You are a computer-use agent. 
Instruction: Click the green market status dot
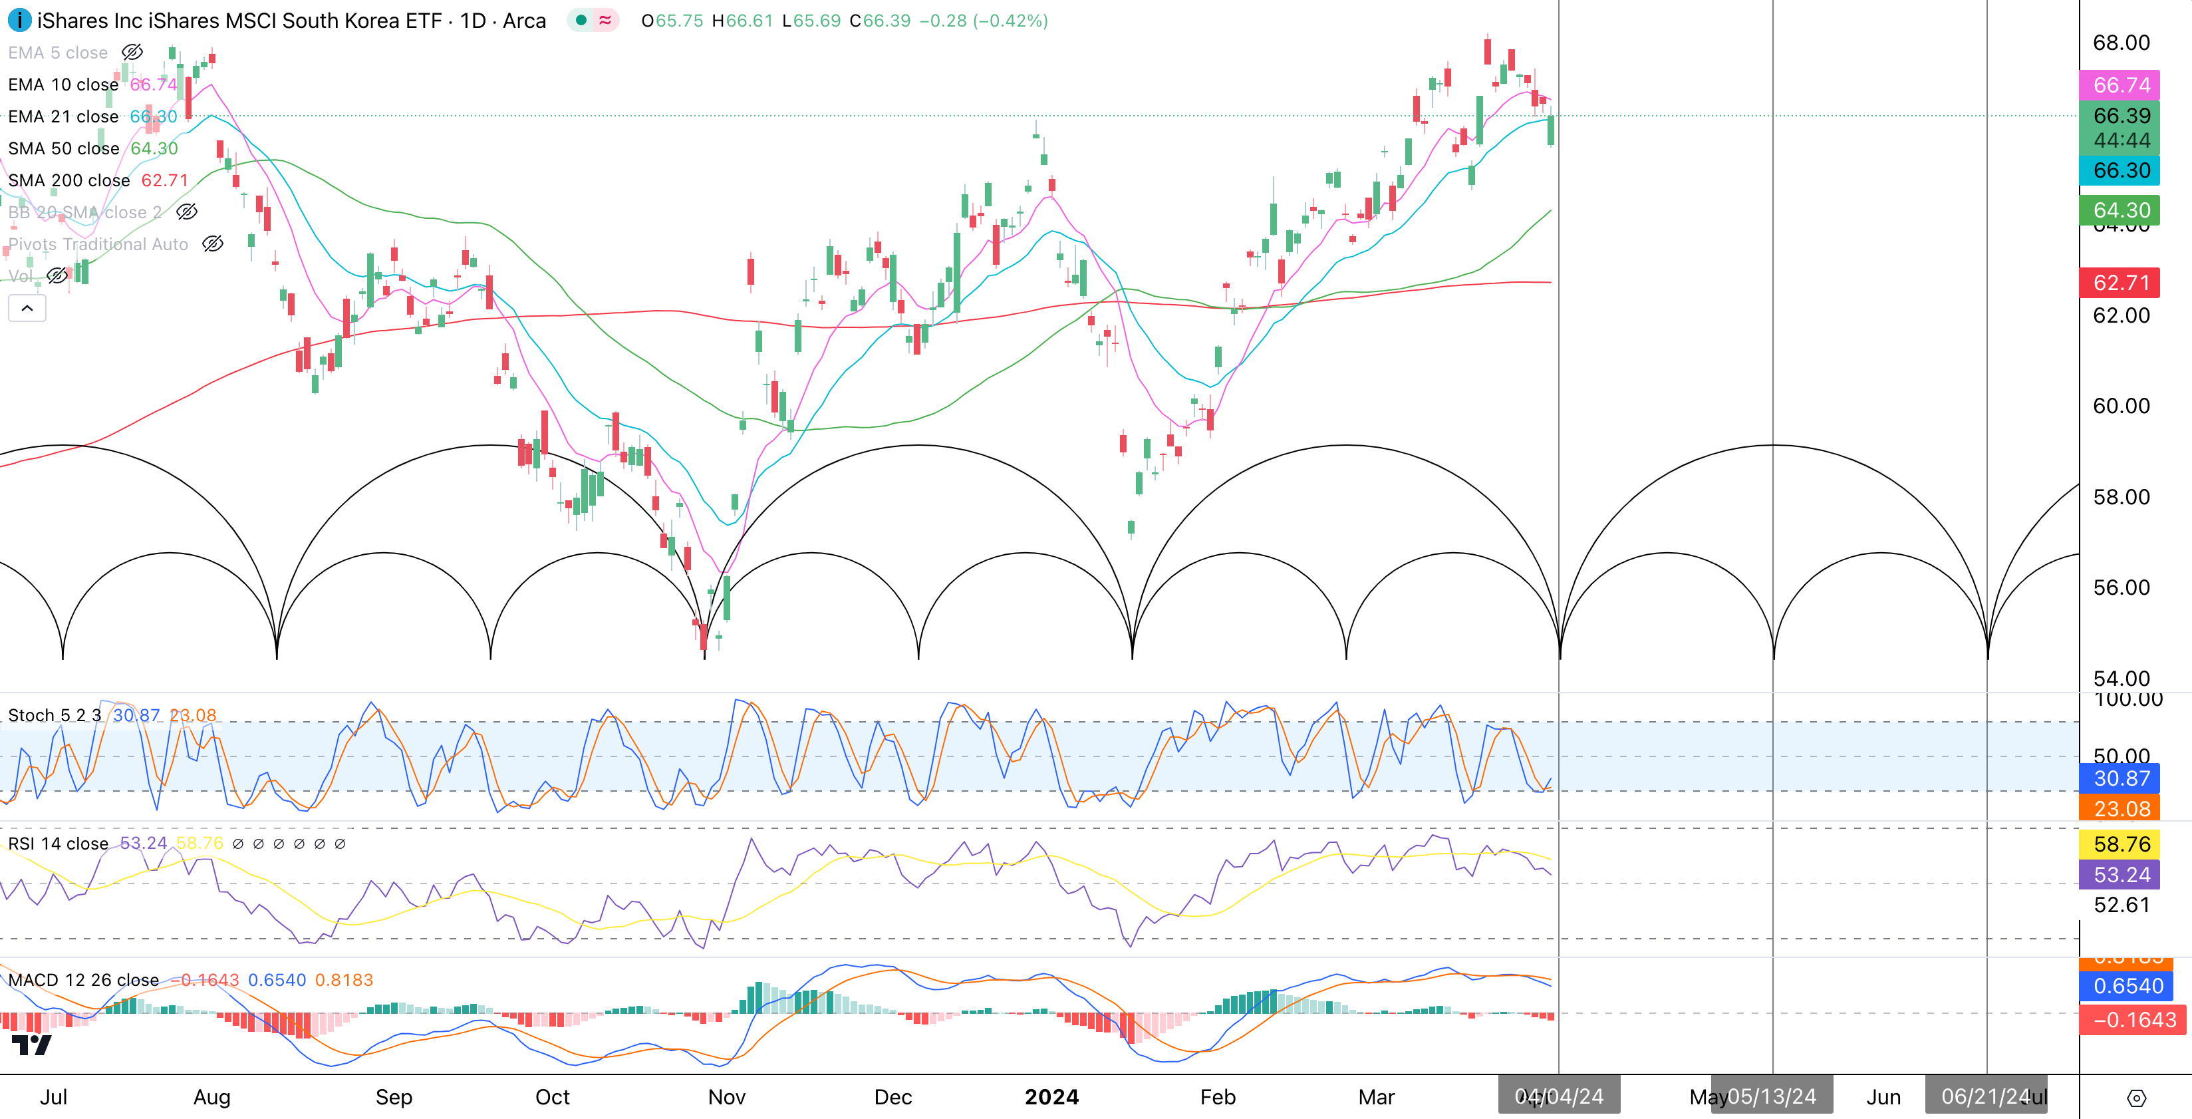581,21
